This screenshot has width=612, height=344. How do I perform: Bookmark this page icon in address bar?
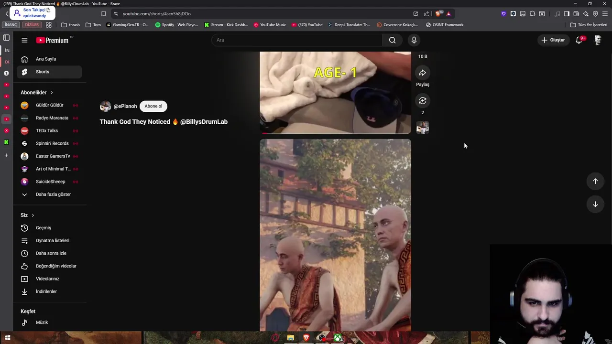(x=103, y=14)
